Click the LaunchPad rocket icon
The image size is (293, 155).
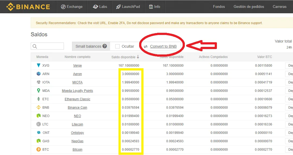(118, 7)
